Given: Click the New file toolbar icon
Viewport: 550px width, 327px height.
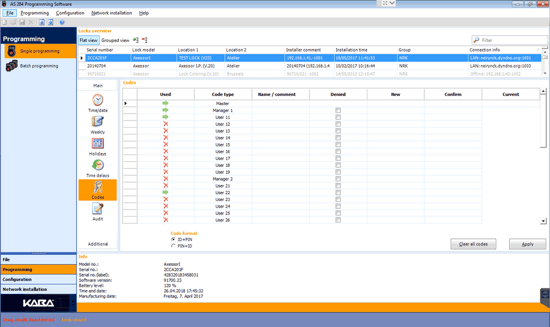Looking at the screenshot, I should (4, 22).
